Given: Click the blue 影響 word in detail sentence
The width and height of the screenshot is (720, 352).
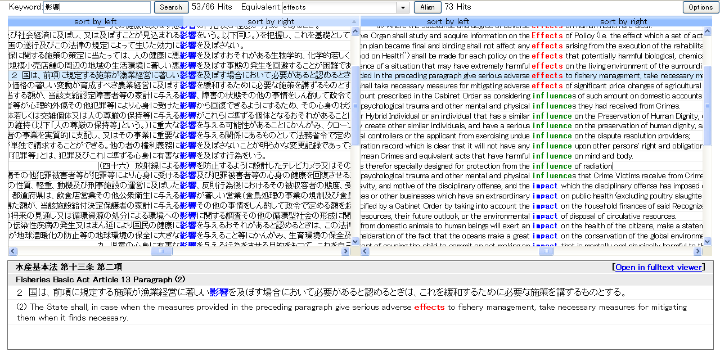Looking at the screenshot, I should pyautogui.click(x=219, y=292).
